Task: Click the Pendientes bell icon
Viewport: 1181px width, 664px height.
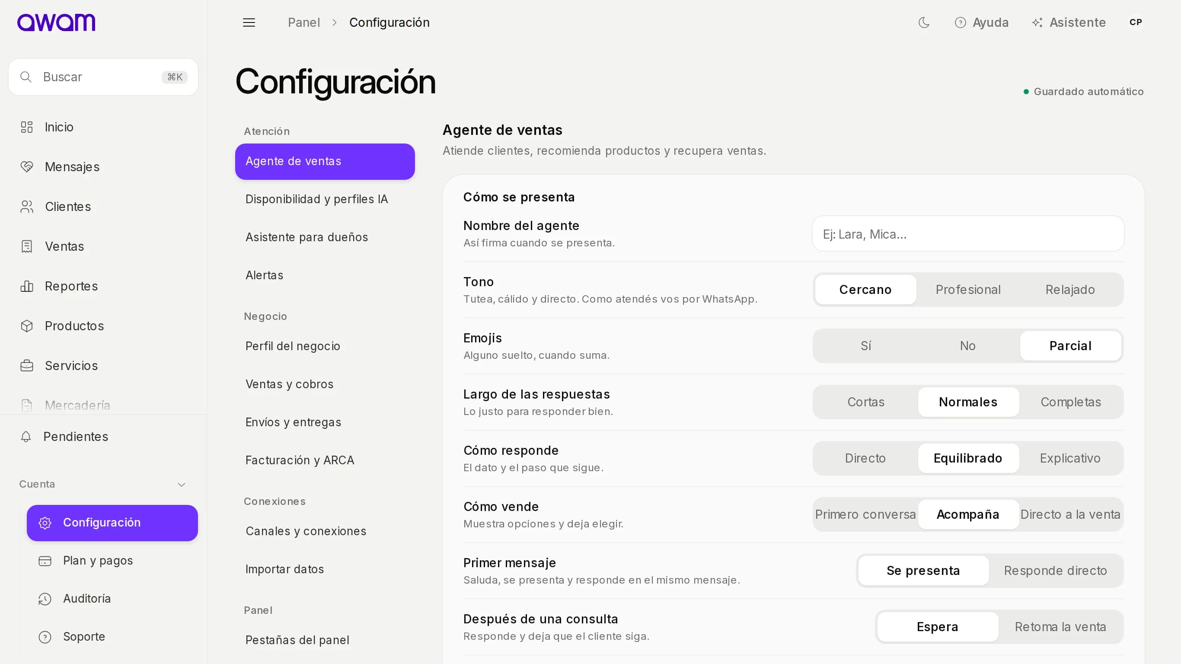Action: [x=26, y=437]
